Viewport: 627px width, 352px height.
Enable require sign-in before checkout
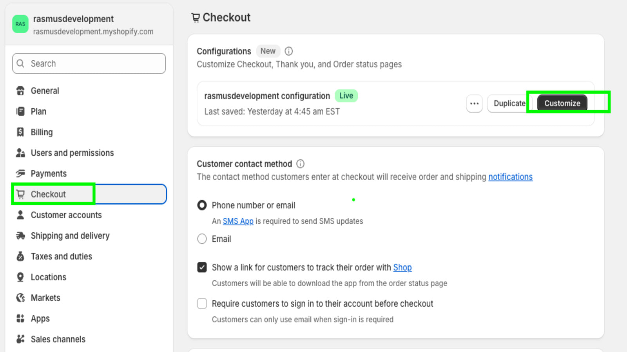(x=202, y=304)
